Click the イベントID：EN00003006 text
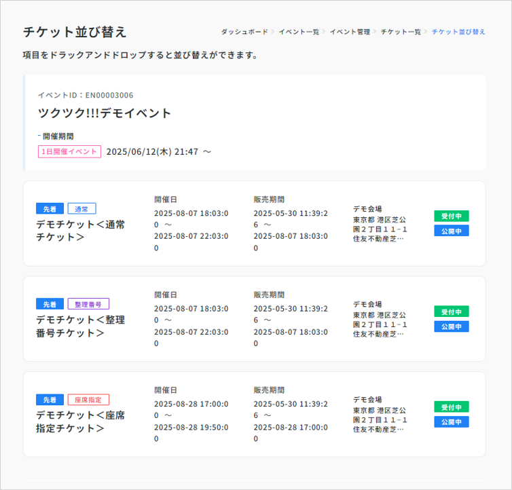 pos(86,95)
